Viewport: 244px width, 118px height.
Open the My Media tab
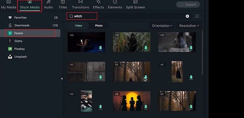9,5
